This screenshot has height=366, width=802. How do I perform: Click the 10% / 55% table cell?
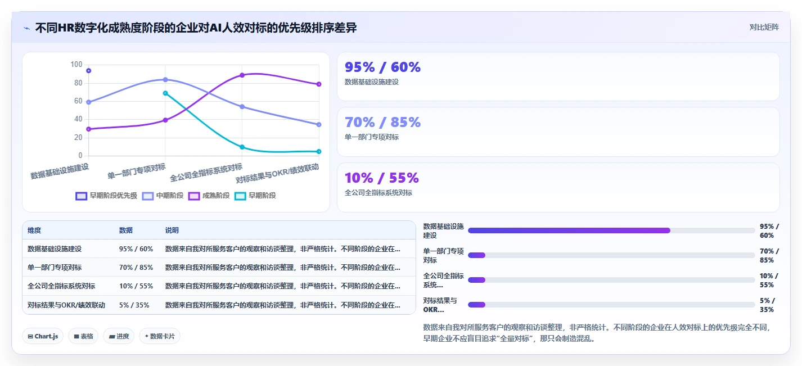click(x=136, y=286)
